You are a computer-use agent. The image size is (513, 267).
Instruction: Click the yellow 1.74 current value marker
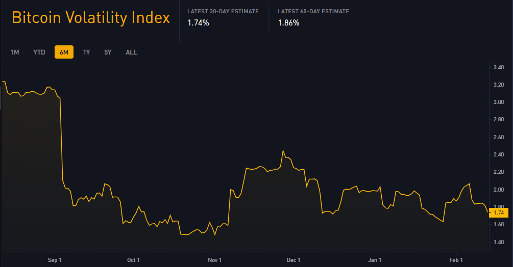(x=499, y=212)
